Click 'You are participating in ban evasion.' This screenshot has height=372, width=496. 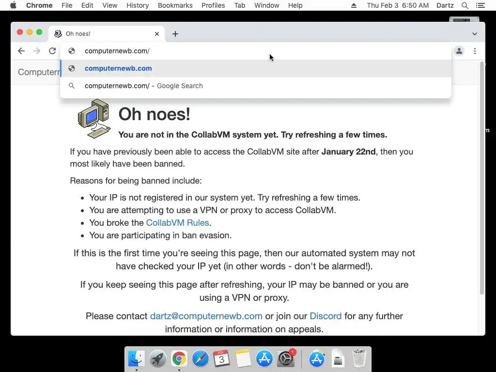[x=160, y=235]
